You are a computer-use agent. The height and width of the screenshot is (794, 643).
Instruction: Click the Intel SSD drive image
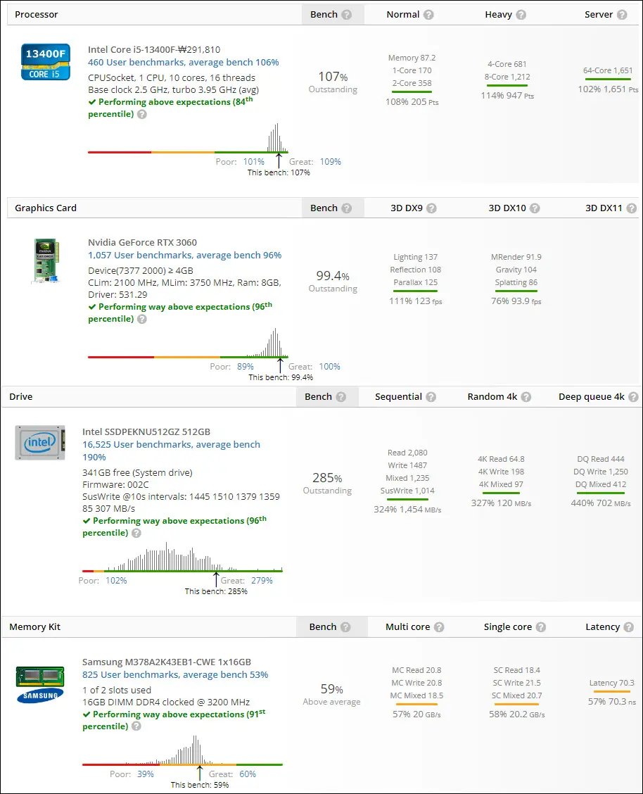point(40,443)
